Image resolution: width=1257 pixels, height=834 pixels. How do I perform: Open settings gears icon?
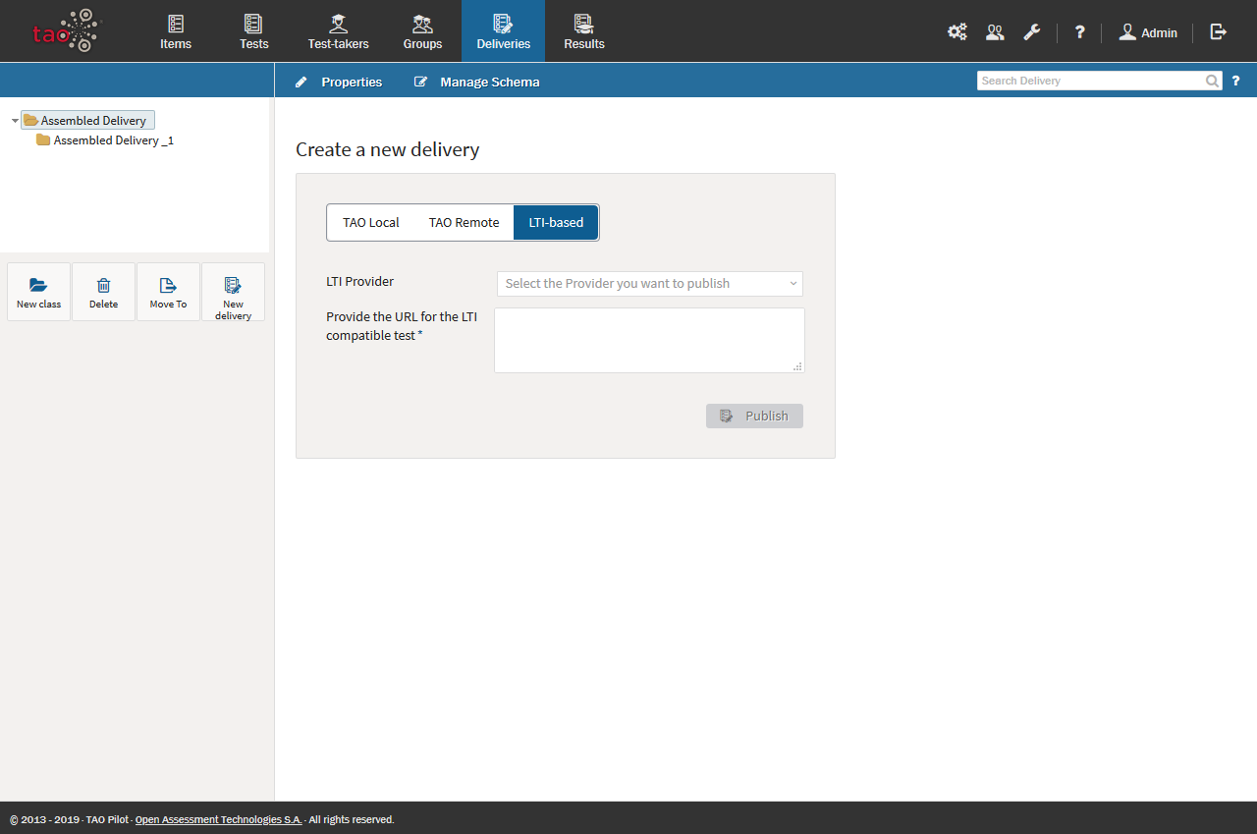coord(956,32)
